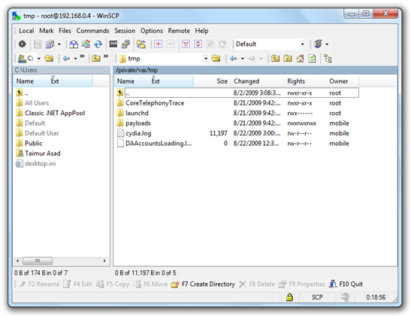Go to remote home directory icon
Screen dimensions: 411x316
(300, 58)
